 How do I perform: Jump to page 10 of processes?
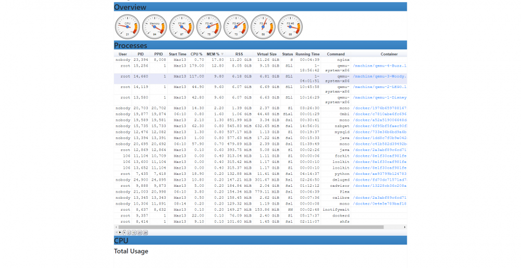pos(134,233)
